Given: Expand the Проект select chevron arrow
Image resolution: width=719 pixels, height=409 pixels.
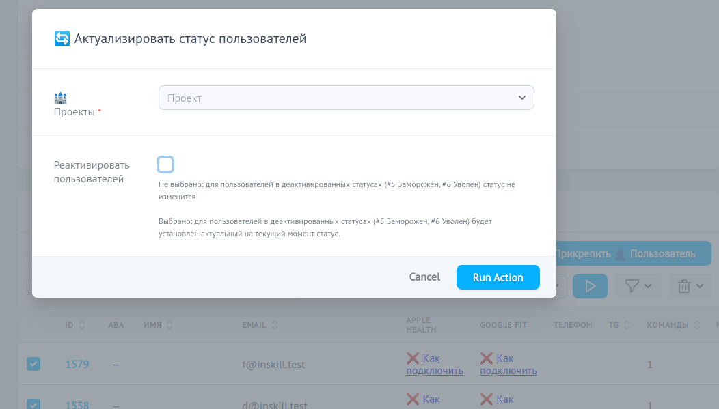Looking at the screenshot, I should point(523,98).
